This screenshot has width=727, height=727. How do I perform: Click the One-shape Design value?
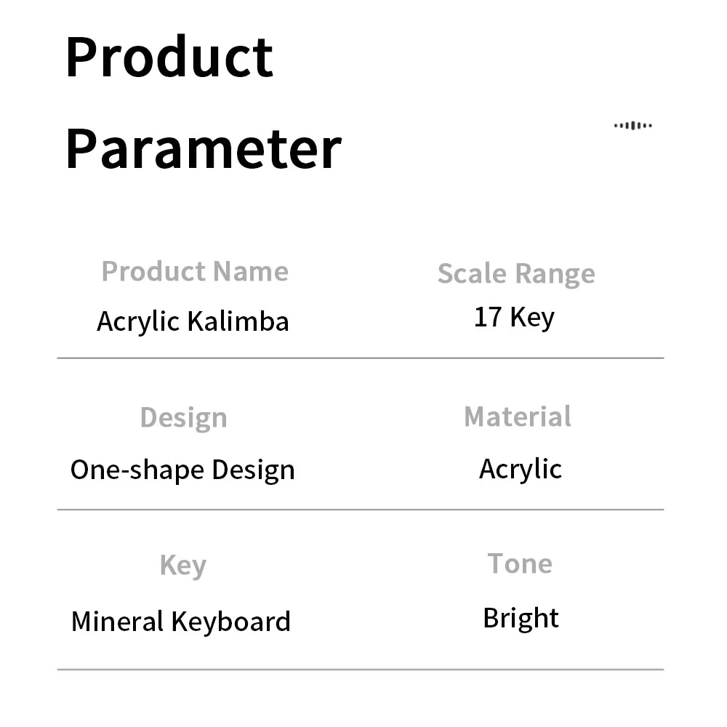click(x=182, y=470)
